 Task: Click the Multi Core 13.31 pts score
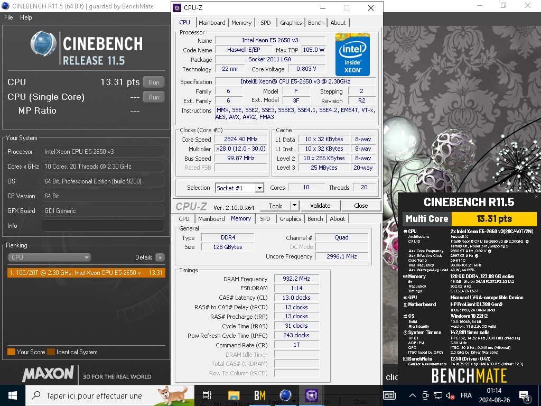pos(494,219)
